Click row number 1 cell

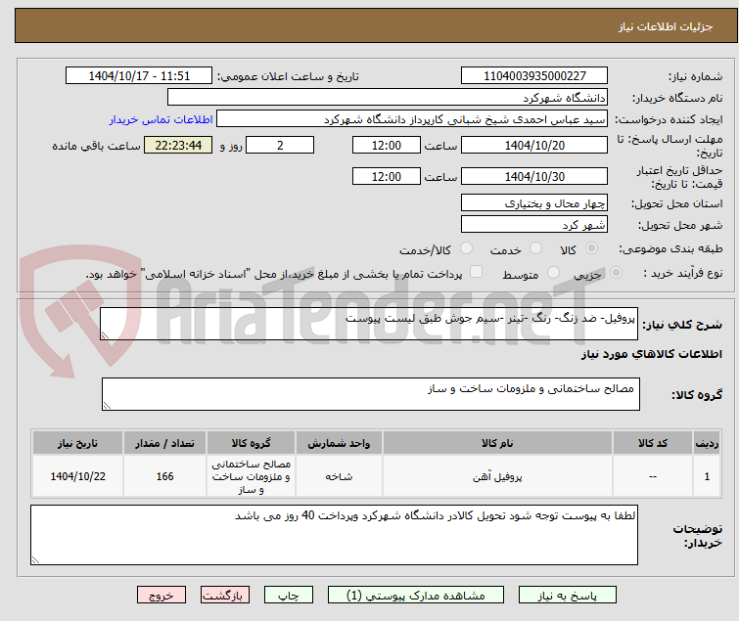[707, 476]
